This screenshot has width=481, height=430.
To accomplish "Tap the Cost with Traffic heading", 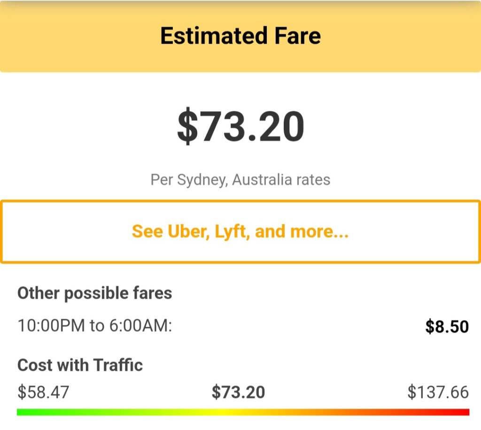I will (80, 365).
